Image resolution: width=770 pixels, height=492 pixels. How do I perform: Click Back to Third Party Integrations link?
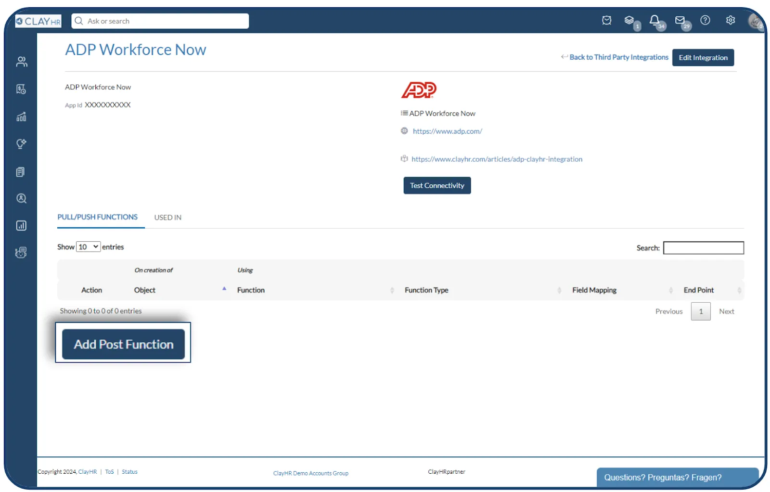pyautogui.click(x=618, y=57)
